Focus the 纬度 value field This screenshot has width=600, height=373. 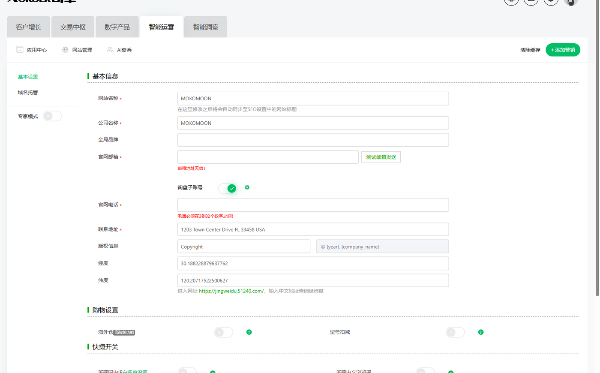pos(313,280)
